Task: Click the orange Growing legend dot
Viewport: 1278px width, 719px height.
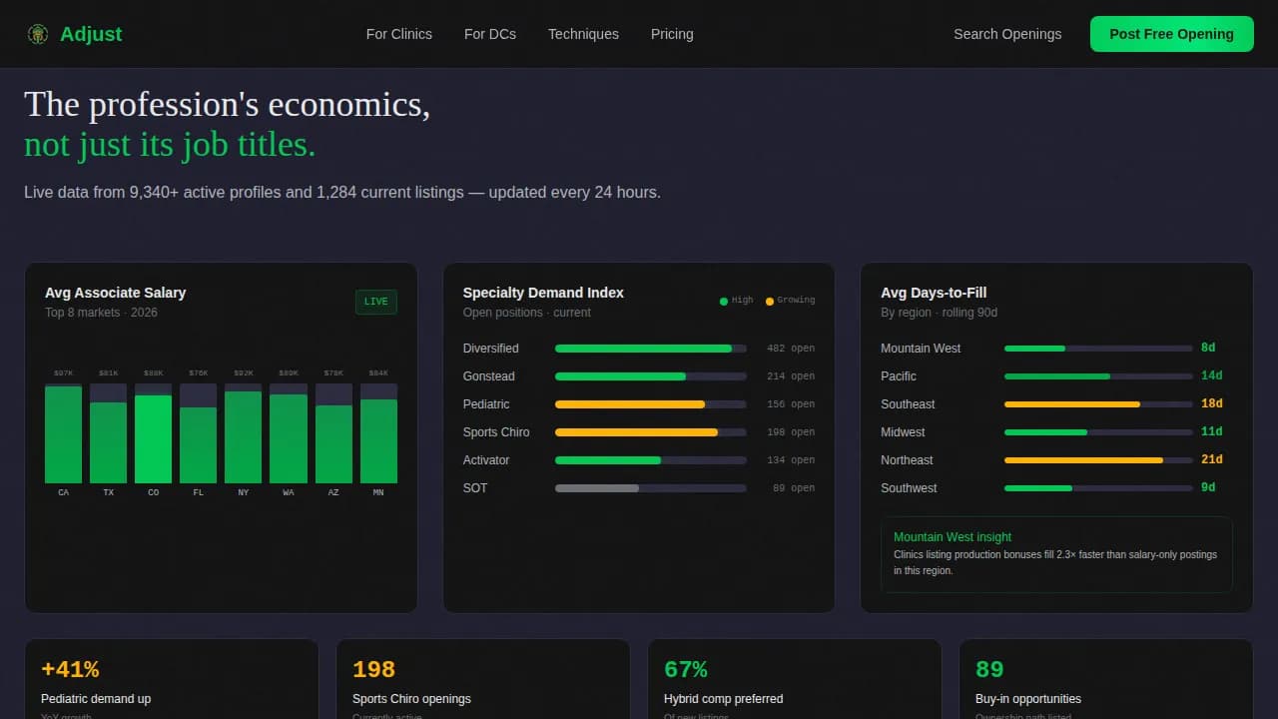Action: (770, 301)
